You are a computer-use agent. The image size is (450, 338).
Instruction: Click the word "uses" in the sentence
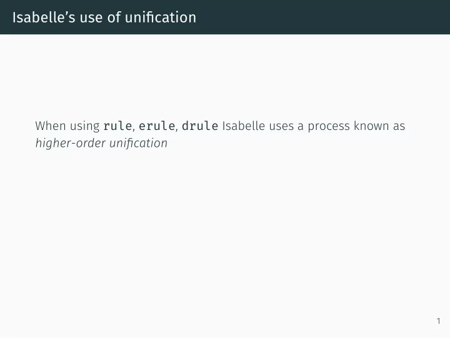[281, 127]
